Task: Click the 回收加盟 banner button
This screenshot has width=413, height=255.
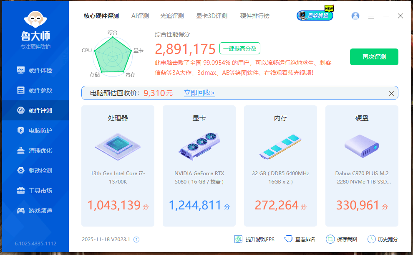Action: pyautogui.click(x=315, y=15)
